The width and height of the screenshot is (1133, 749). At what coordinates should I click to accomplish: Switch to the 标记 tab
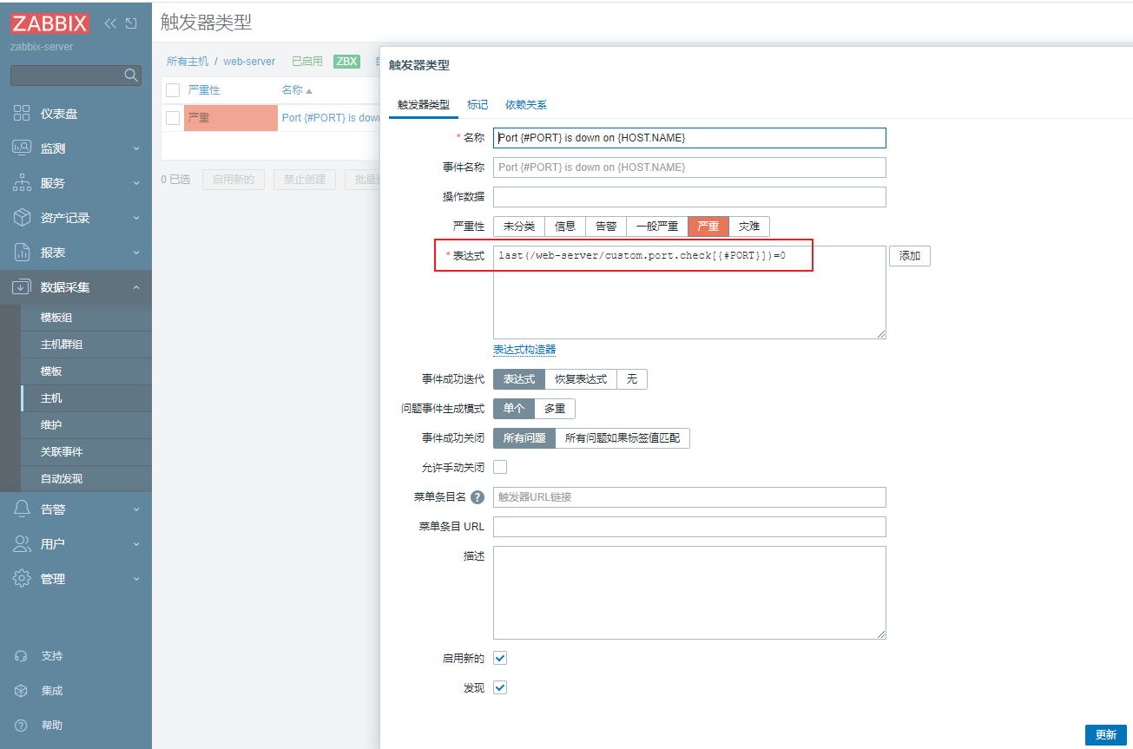tap(478, 105)
